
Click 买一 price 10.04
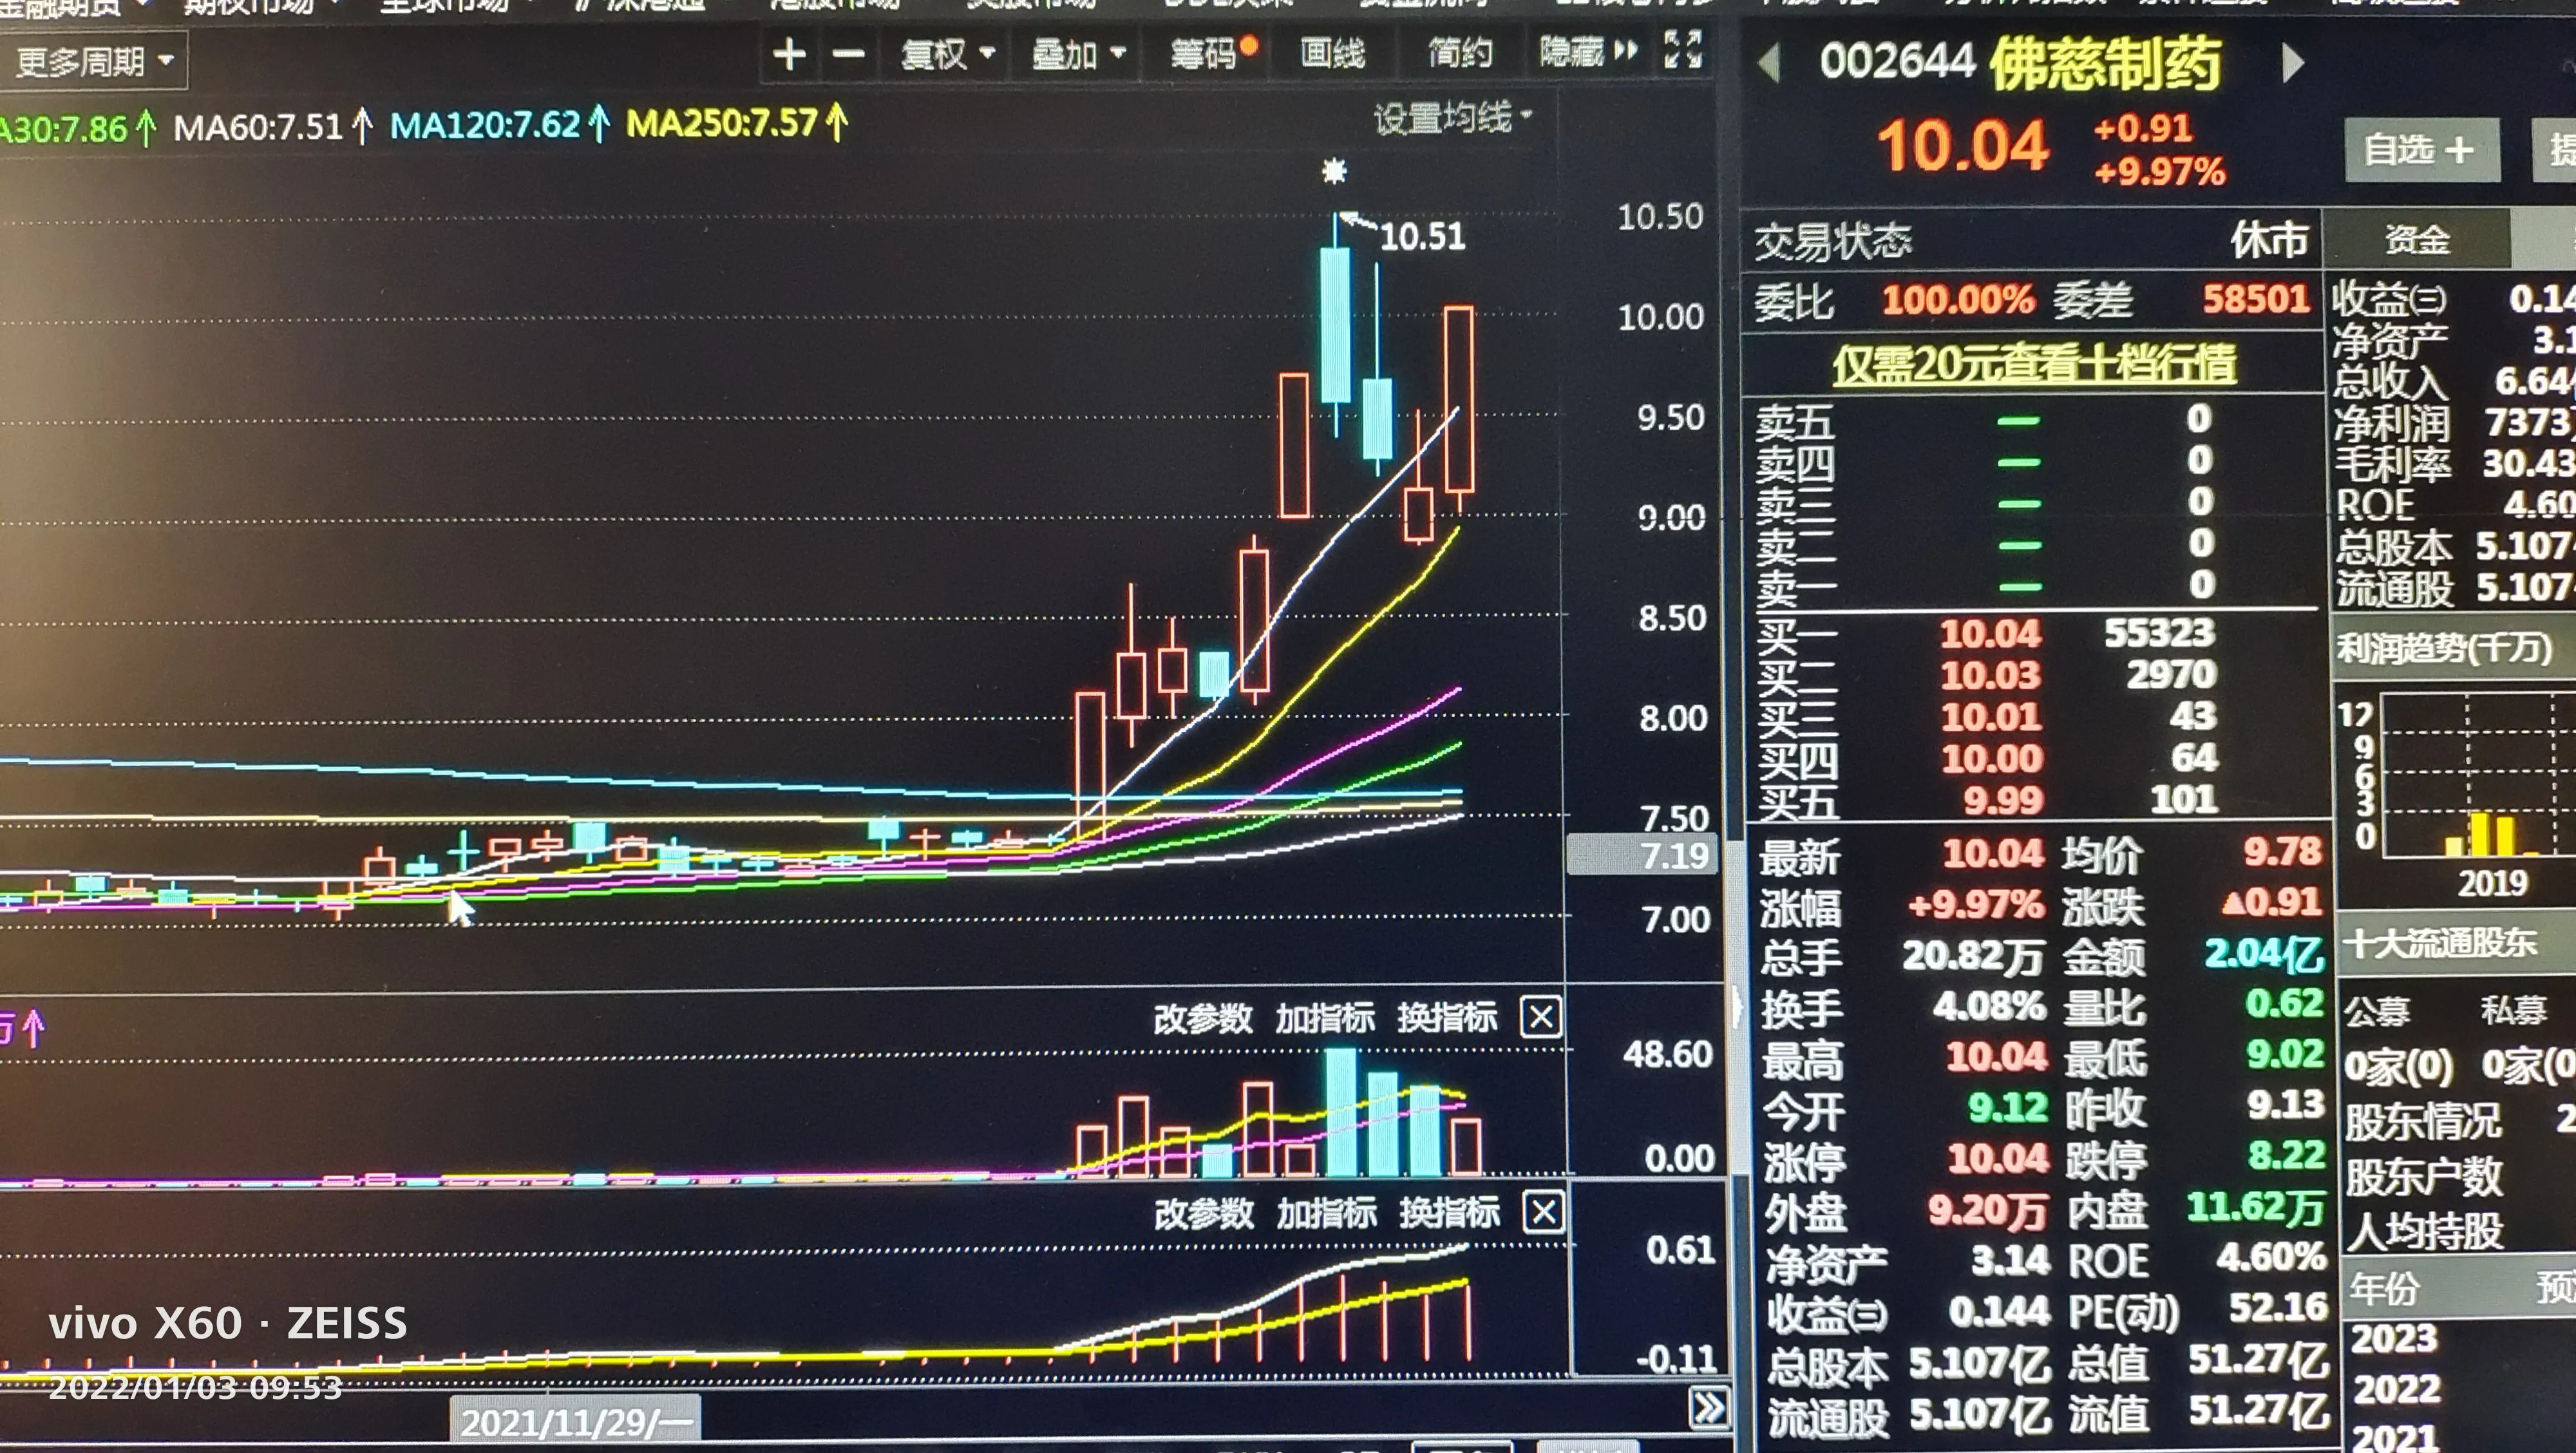(1990, 634)
